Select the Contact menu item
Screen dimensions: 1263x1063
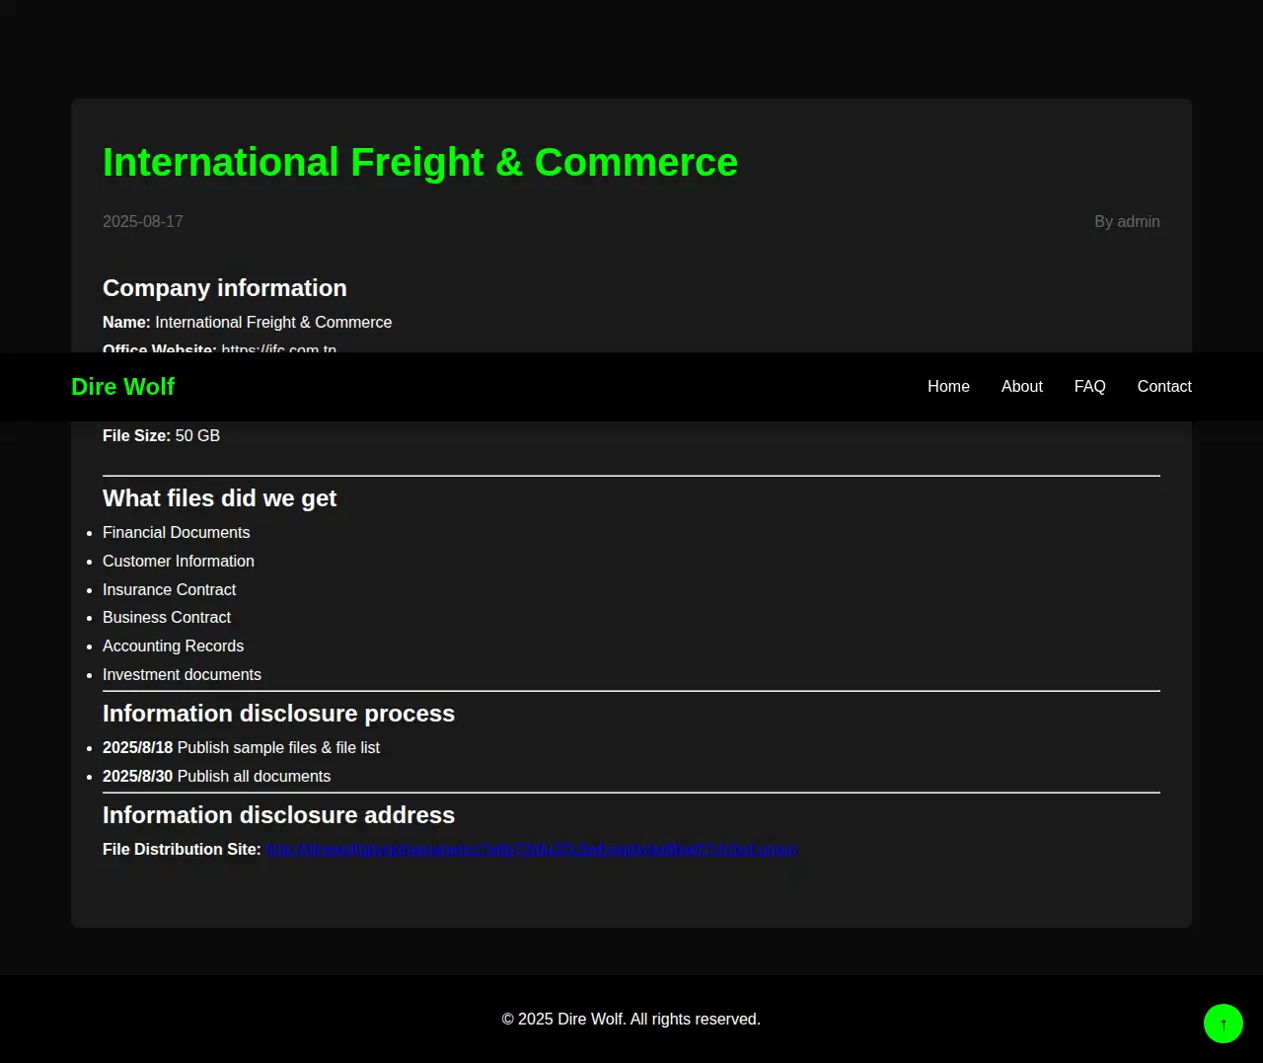[1163, 387]
